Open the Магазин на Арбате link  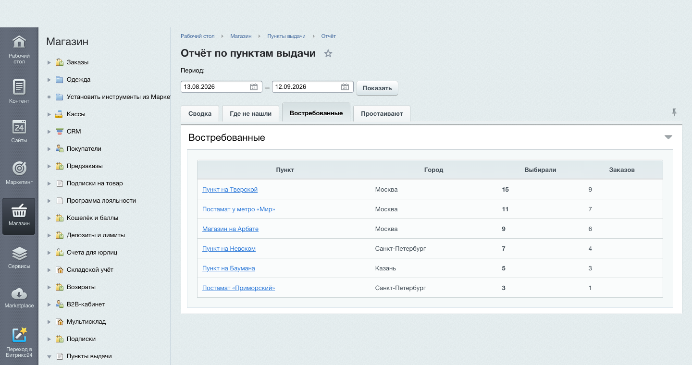[x=230, y=229]
